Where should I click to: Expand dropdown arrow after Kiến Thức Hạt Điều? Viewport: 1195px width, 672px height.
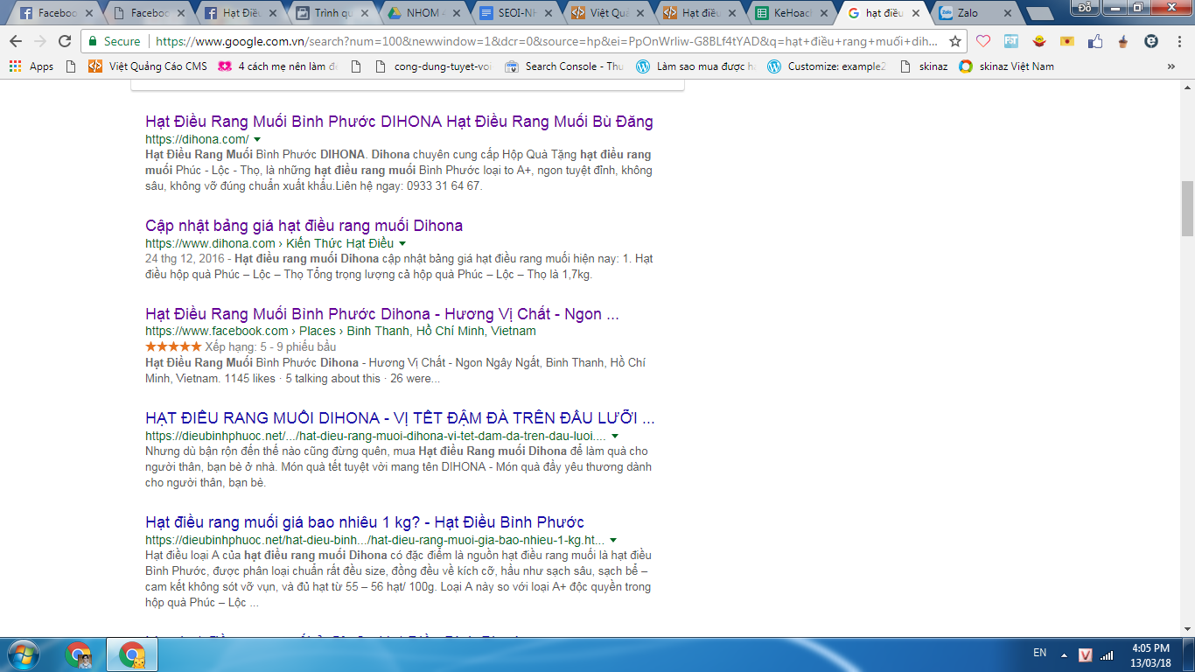(402, 244)
